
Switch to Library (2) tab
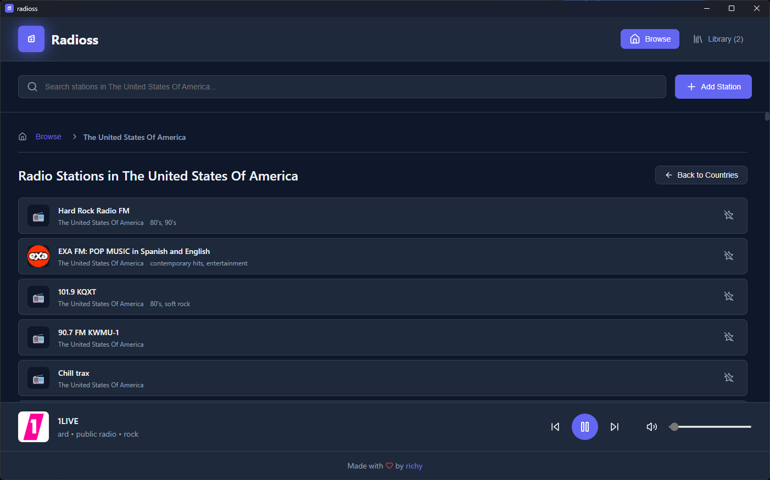pos(718,39)
